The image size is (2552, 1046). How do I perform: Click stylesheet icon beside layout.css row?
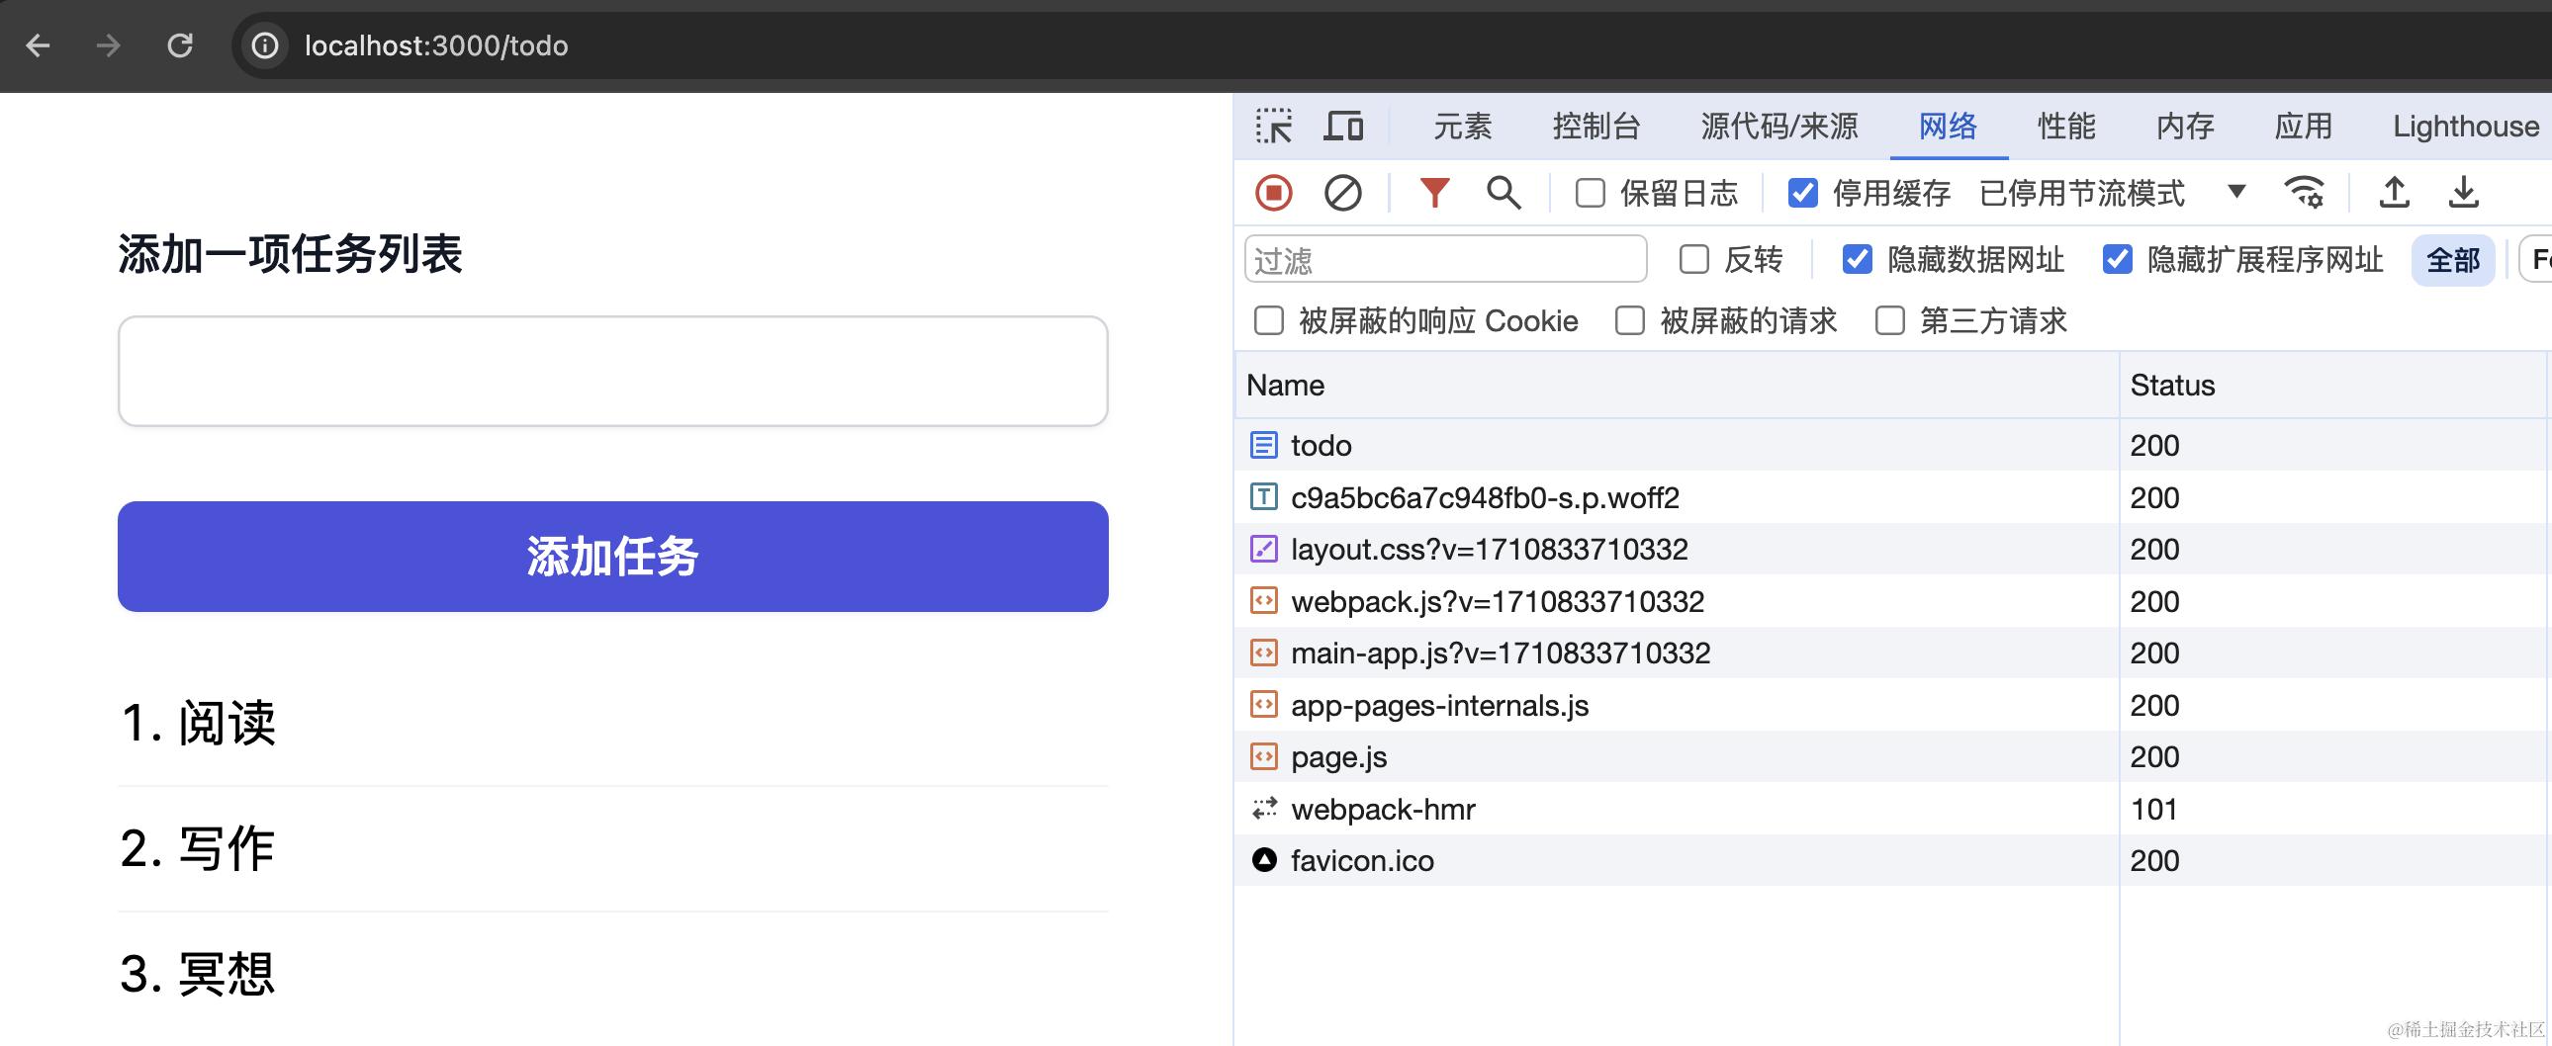pos(1264,549)
